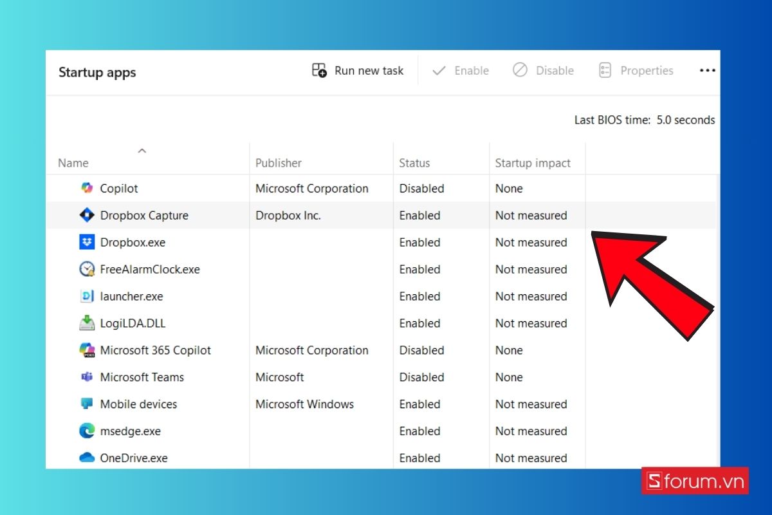Select the Dropbox.exe entry
Screen dimensions: 772x515
pyautogui.click(x=133, y=243)
